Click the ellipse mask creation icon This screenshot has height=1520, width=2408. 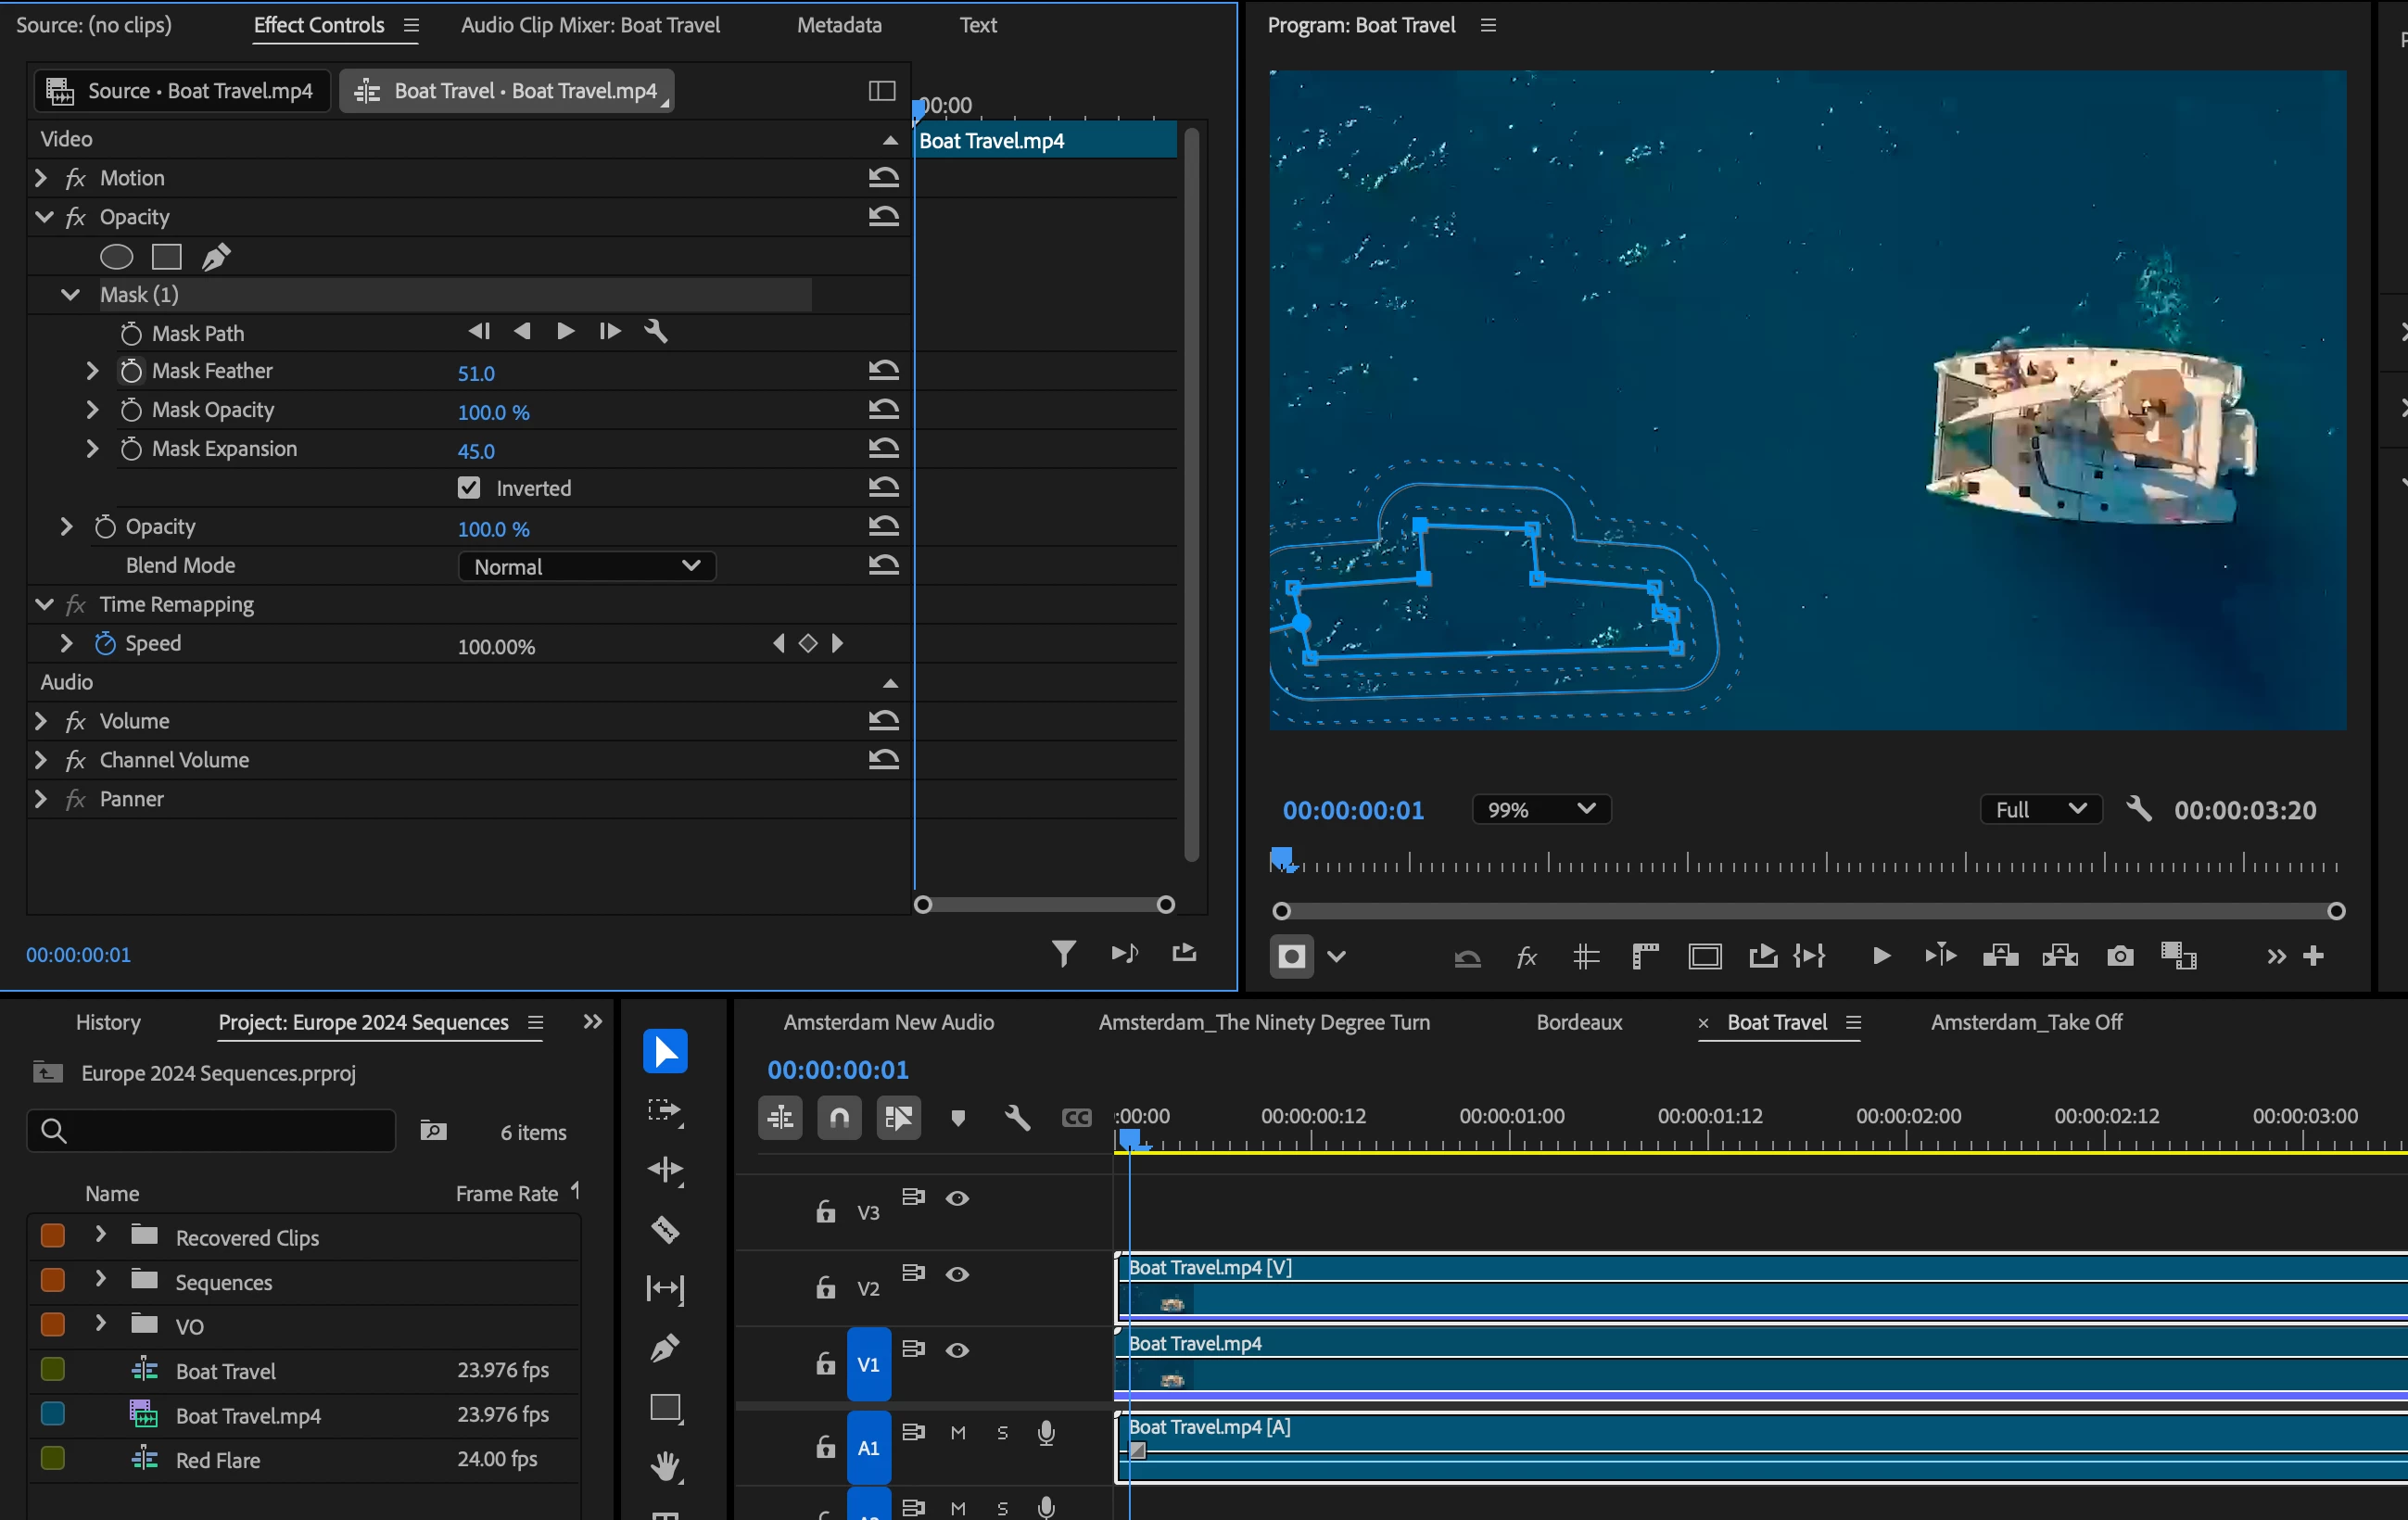click(x=116, y=257)
